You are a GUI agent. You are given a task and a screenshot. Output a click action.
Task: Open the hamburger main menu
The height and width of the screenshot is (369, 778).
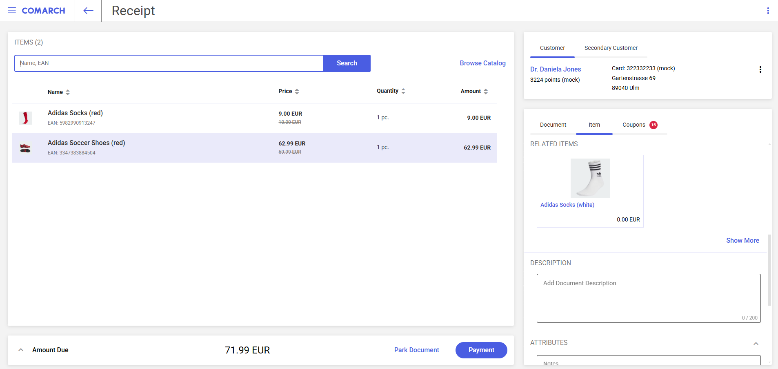[x=12, y=11]
